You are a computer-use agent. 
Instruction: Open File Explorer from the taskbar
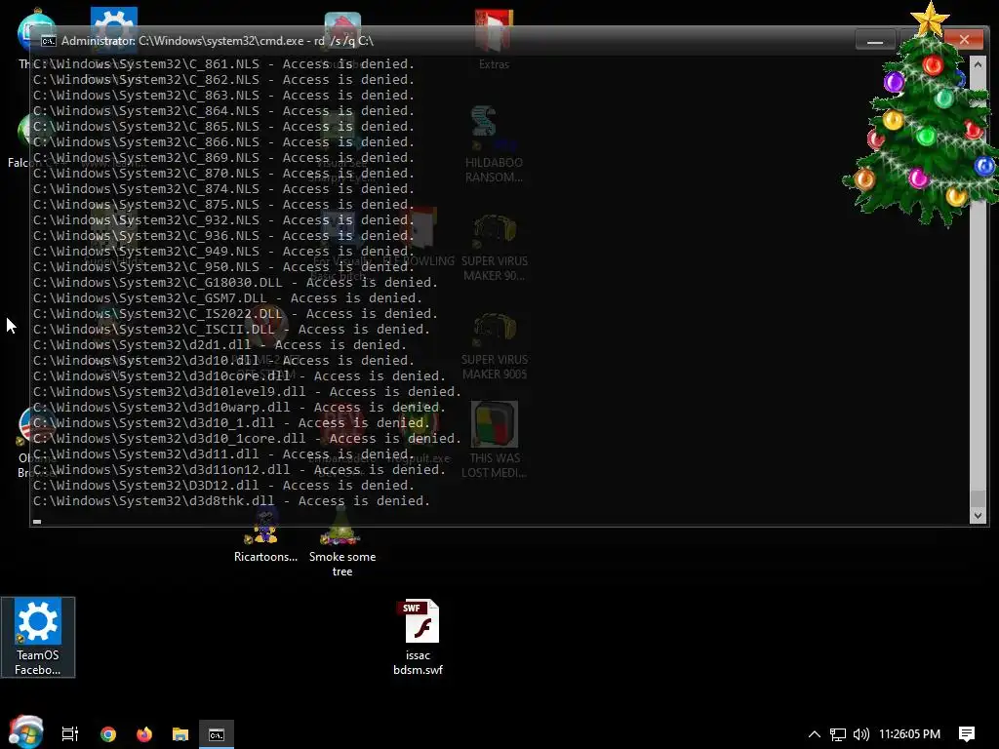[180, 734]
